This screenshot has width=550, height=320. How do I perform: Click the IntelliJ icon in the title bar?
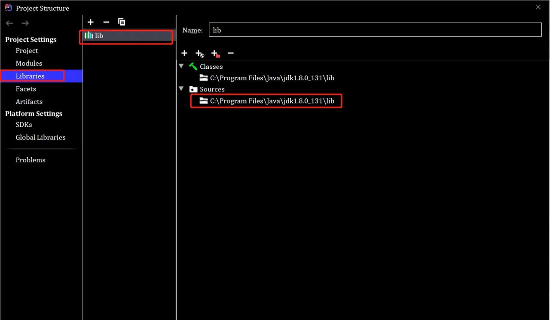pyautogui.click(x=8, y=8)
